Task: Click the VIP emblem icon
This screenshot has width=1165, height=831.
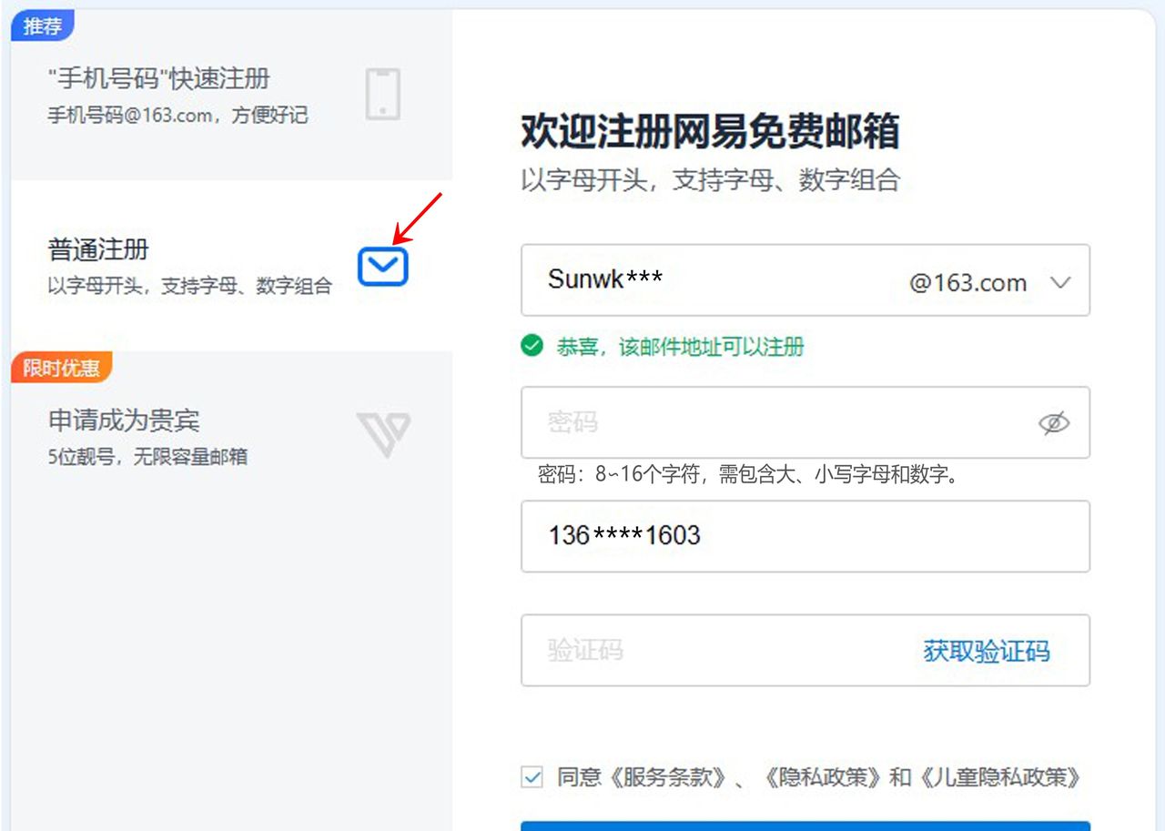Action: tap(383, 433)
